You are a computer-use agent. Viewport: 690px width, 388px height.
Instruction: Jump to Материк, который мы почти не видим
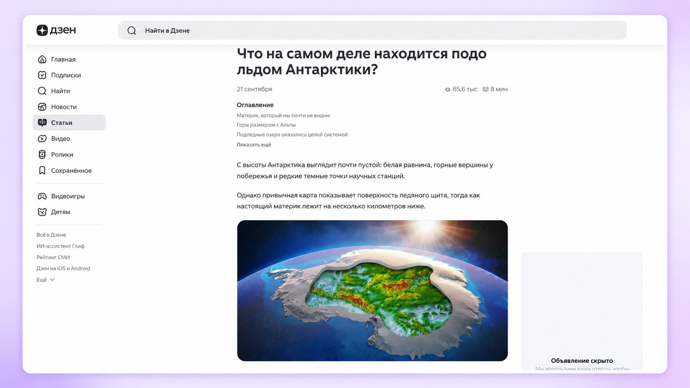(283, 115)
